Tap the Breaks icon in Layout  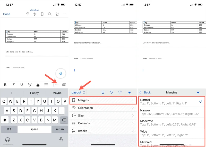coord(74,131)
